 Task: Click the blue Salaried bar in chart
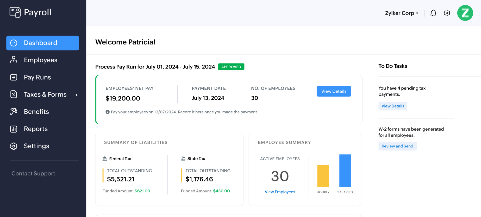[x=345, y=171]
